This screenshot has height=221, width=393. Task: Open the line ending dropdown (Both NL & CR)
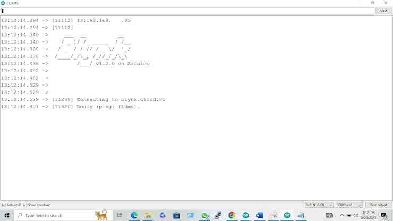[319, 205]
